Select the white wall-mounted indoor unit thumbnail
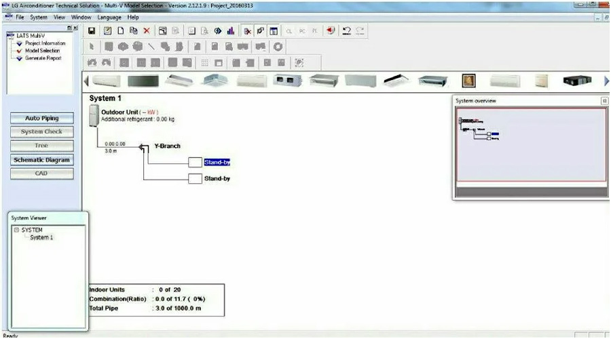 tap(107, 81)
